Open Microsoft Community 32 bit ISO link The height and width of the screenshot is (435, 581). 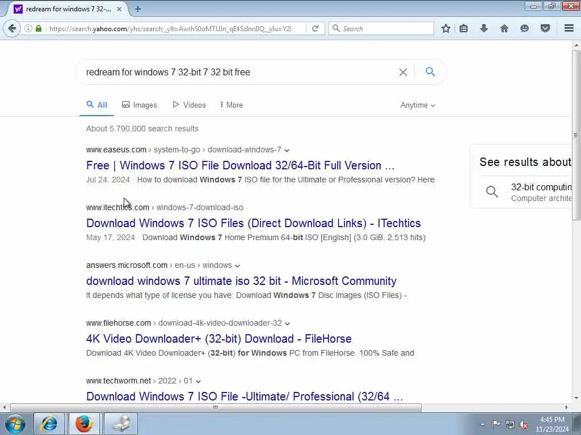241,281
